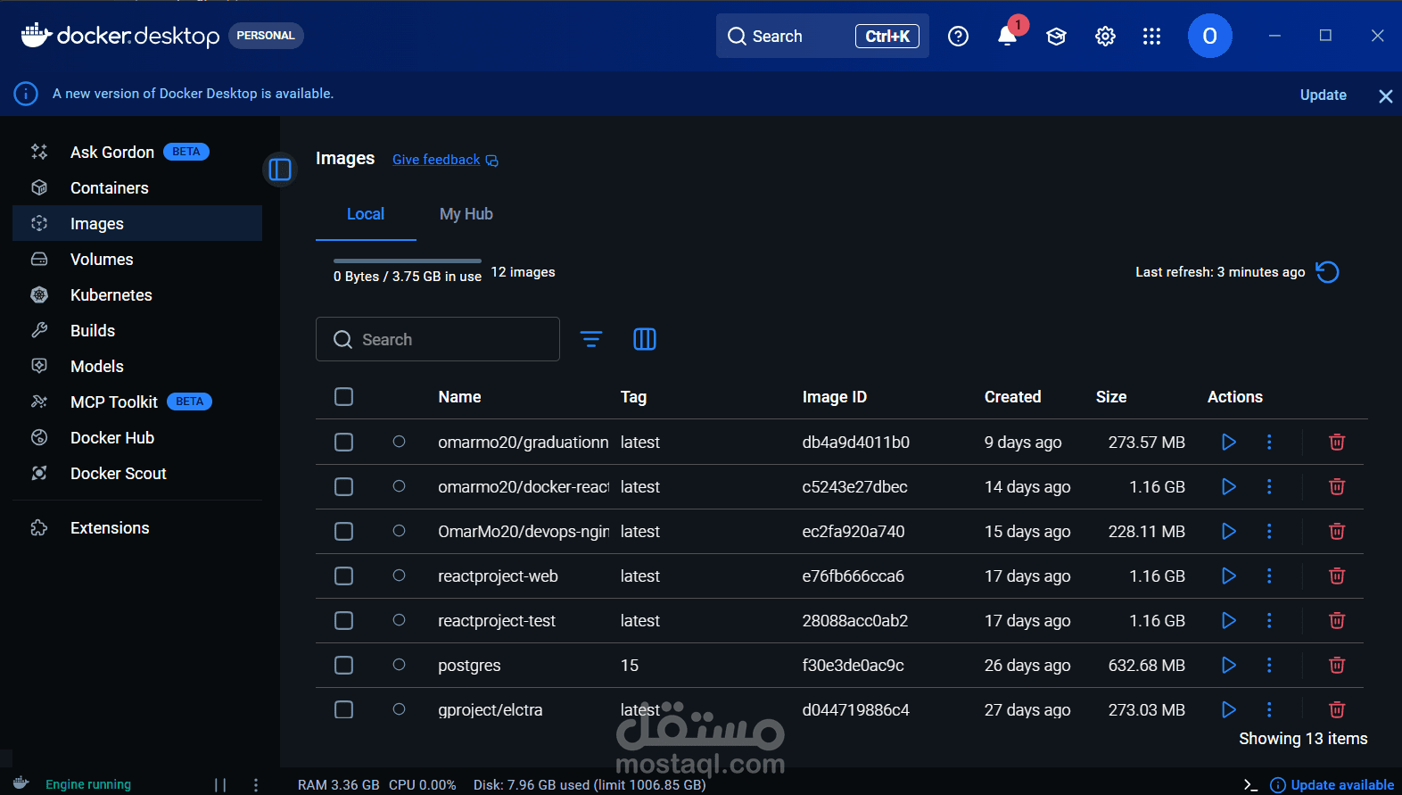
Task: Open Builds in the sidebar
Action: (137, 330)
